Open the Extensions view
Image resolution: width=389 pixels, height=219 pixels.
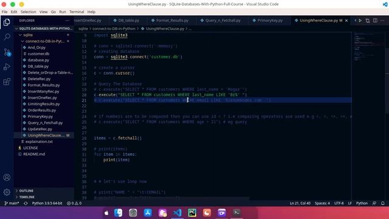pyautogui.click(x=7, y=82)
